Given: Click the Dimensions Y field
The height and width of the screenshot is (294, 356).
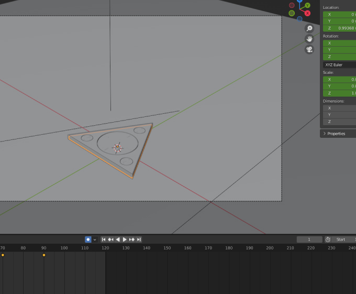Looking at the screenshot, I should tap(339, 115).
